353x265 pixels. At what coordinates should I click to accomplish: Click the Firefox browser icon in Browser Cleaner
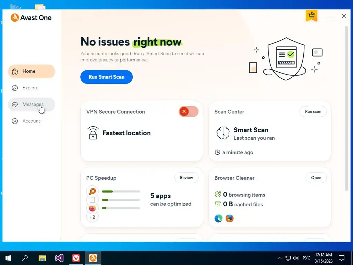pyautogui.click(x=230, y=218)
